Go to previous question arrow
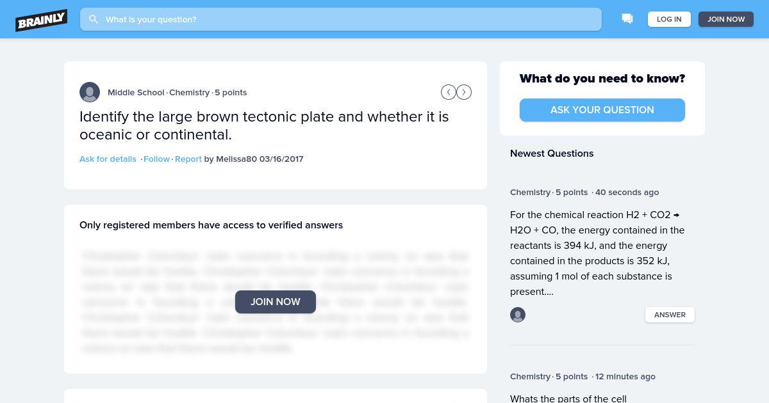The width and height of the screenshot is (769, 403). click(449, 92)
